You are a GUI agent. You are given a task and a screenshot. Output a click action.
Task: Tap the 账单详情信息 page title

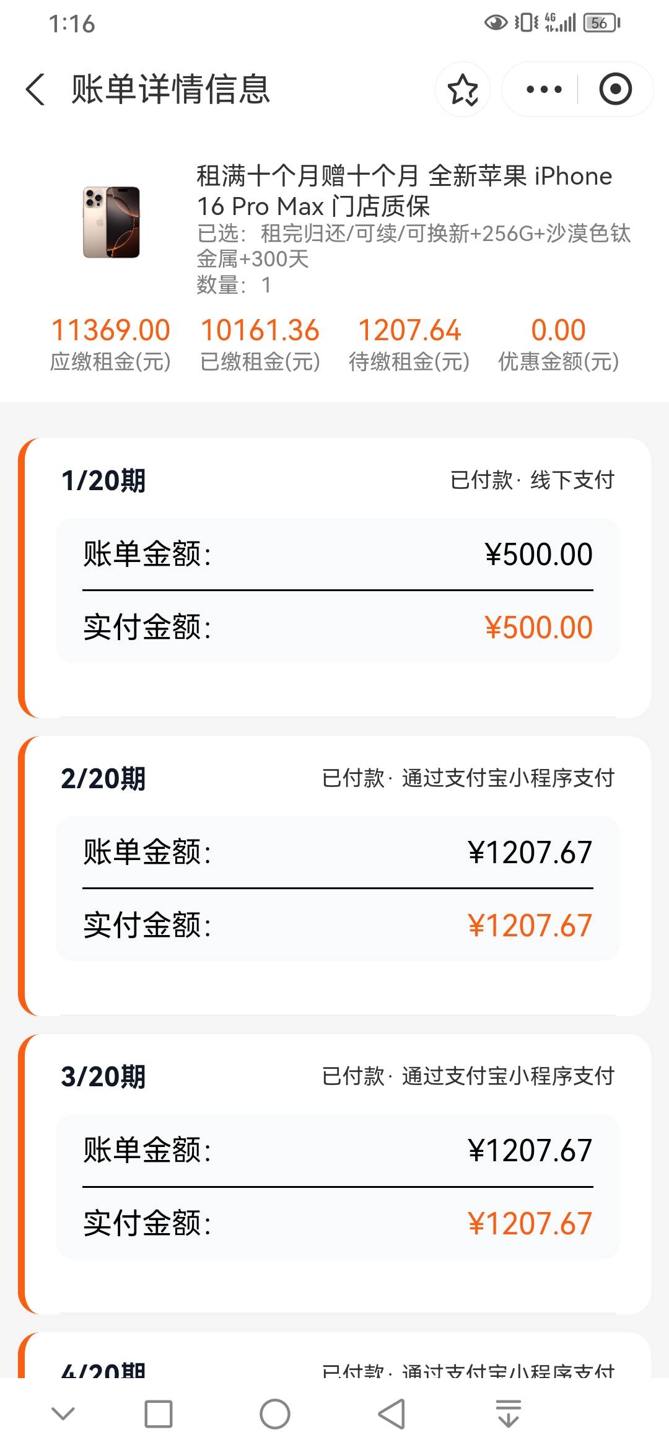[x=171, y=89]
